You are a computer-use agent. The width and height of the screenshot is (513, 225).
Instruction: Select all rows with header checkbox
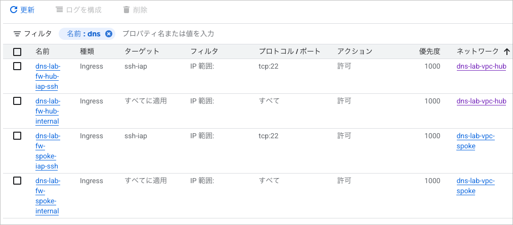(17, 51)
